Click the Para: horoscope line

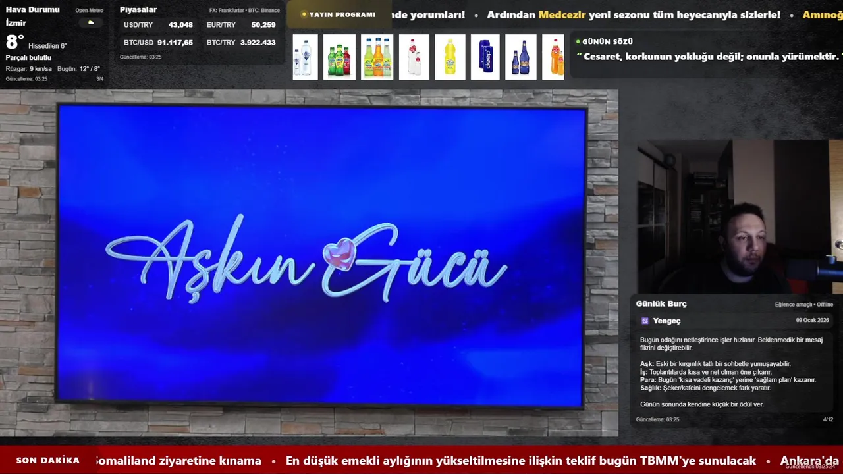[728, 380]
